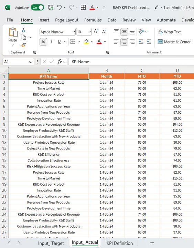Click the Insert Function fx icon

tap(60, 62)
